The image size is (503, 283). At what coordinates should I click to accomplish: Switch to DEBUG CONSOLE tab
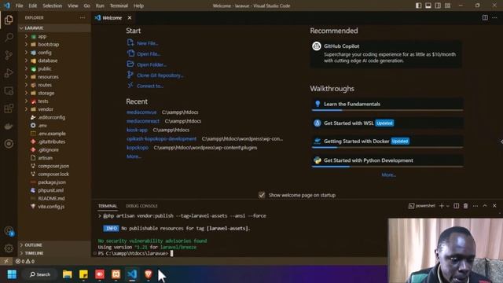click(141, 206)
